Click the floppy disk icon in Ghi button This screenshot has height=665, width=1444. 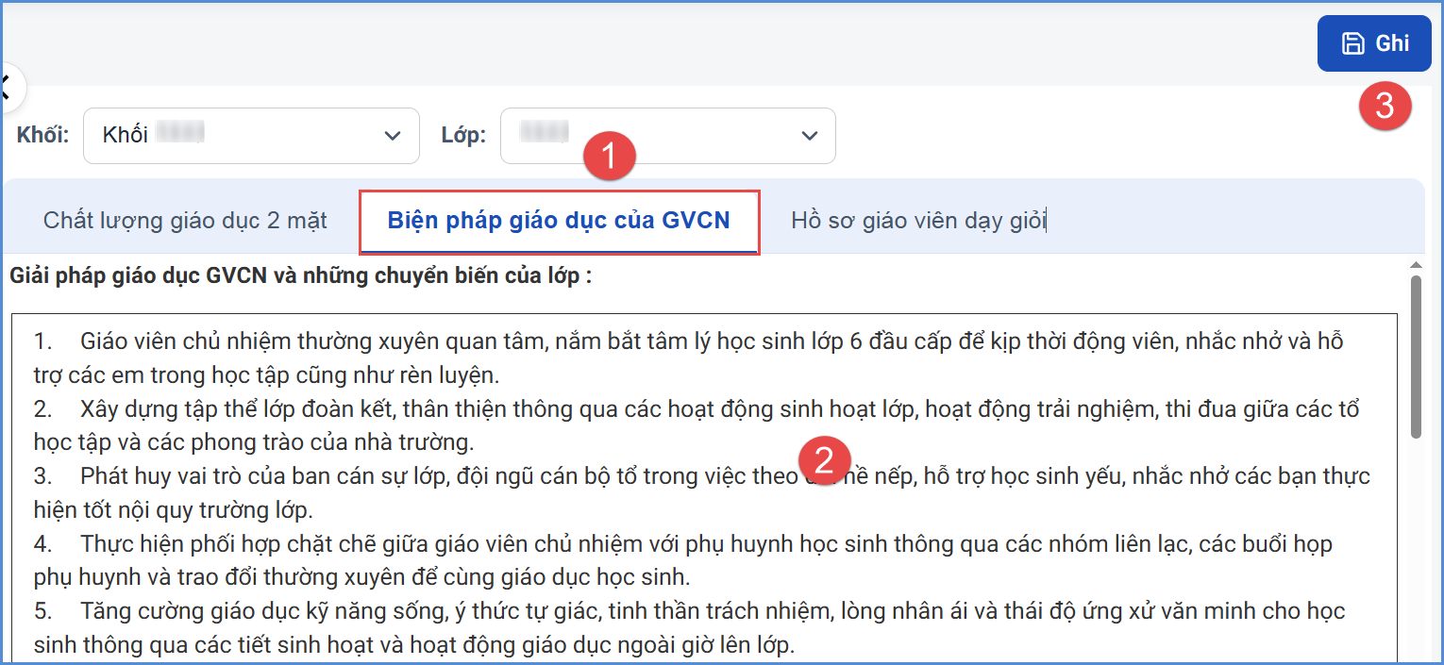[x=1353, y=43]
